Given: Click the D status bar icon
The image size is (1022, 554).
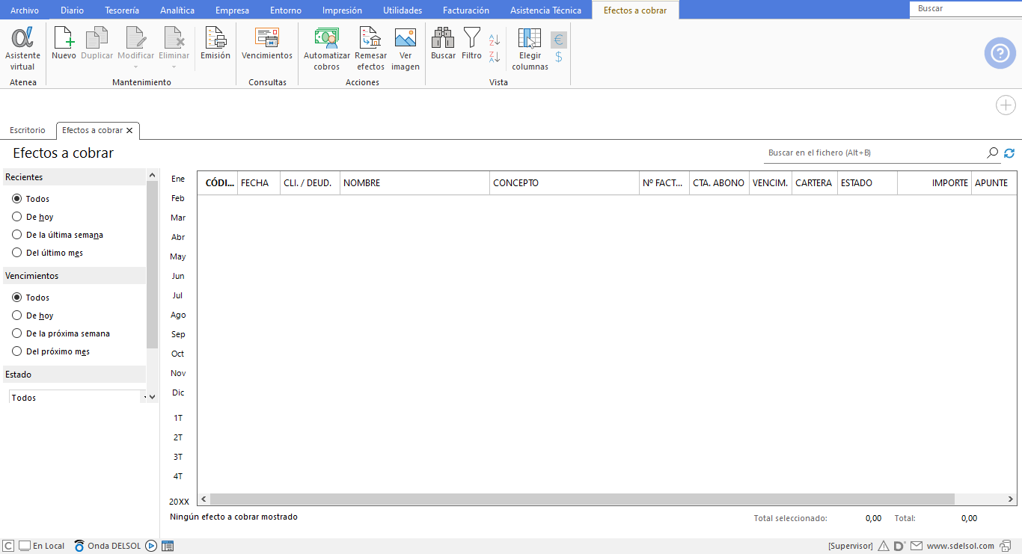Looking at the screenshot, I should (x=900, y=546).
